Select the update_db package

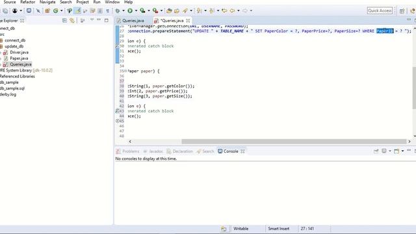[x=14, y=46]
